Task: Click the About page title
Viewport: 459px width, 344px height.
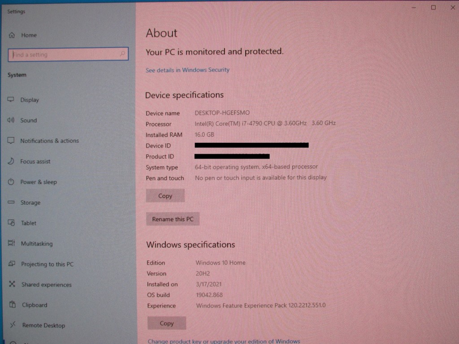Action: [161, 33]
